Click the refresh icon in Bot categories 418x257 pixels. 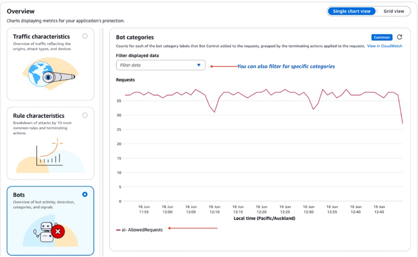click(399, 37)
